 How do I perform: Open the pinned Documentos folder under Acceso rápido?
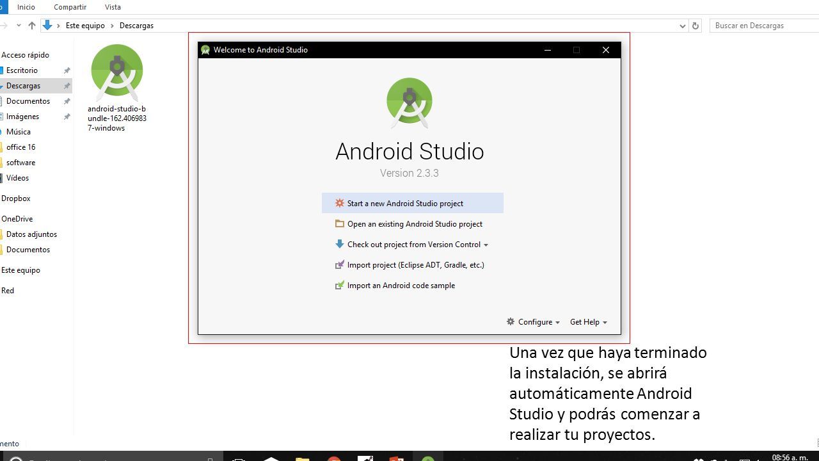28,101
